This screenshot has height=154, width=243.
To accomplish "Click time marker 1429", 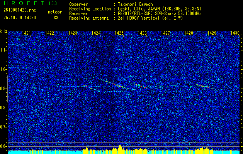I will (212, 33).
